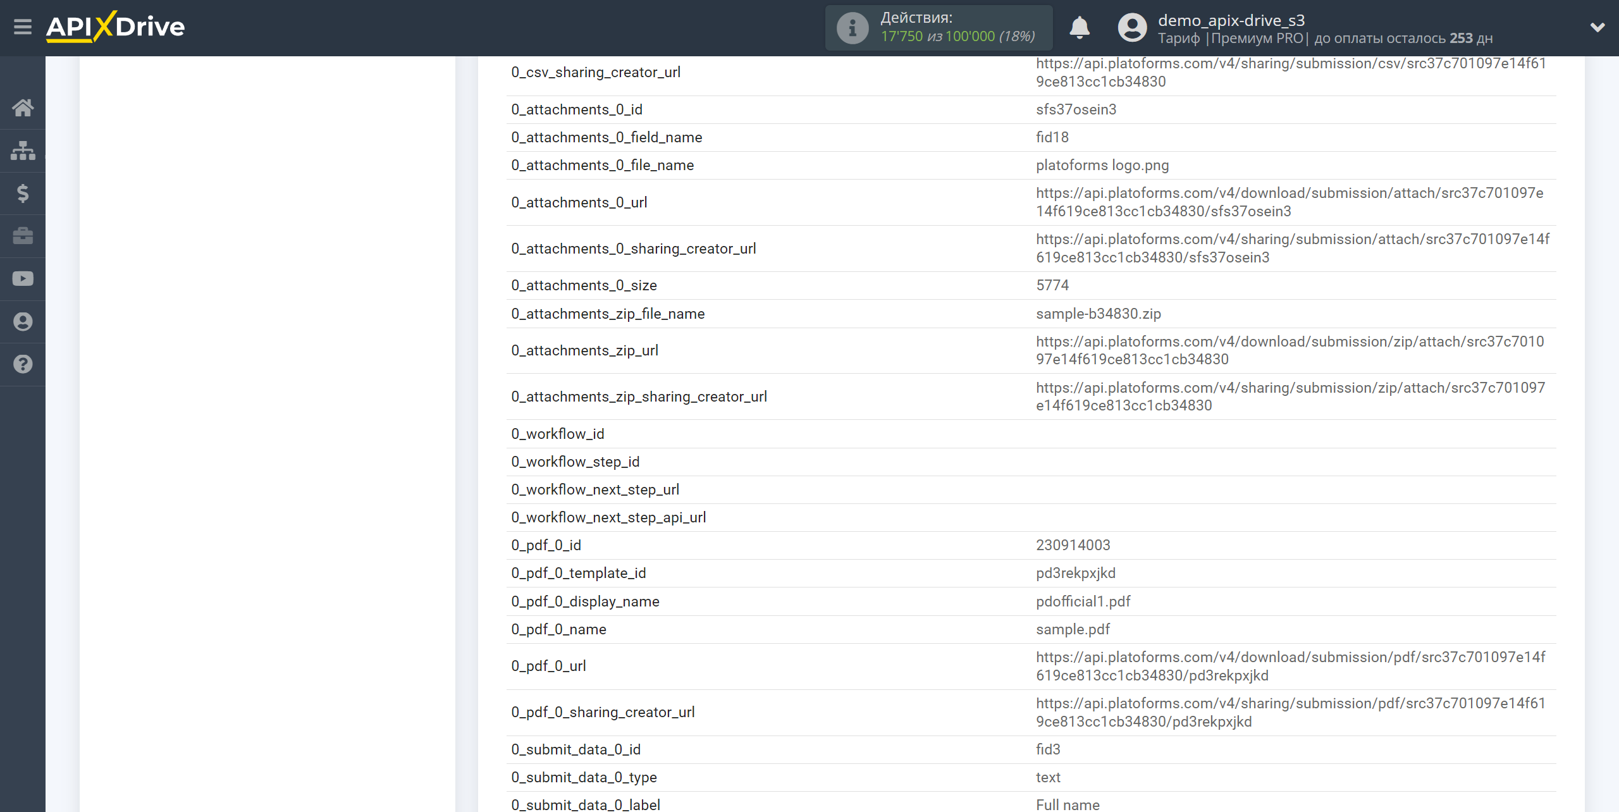Select the 0_attachments_0_size label

584,285
